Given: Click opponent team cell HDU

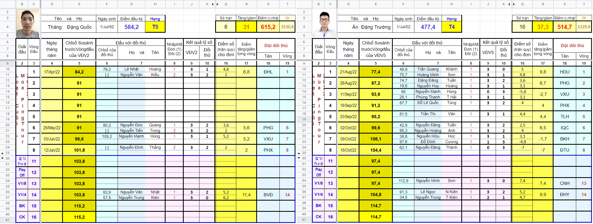Looking at the screenshot, I should point(565,72).
